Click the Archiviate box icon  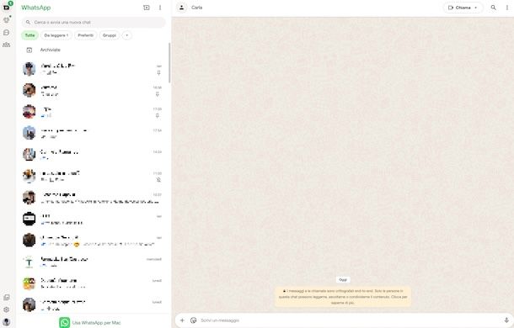29,50
